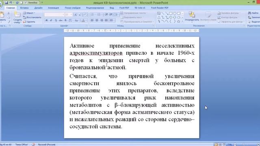The image size is (260, 146).
Task: Open the Дизайн ribbon tab
Action: pos(38,8)
